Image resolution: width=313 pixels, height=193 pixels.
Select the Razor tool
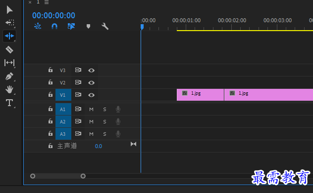click(x=9, y=49)
